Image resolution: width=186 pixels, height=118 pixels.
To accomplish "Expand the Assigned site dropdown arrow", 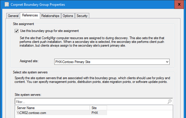I will 167,62.
